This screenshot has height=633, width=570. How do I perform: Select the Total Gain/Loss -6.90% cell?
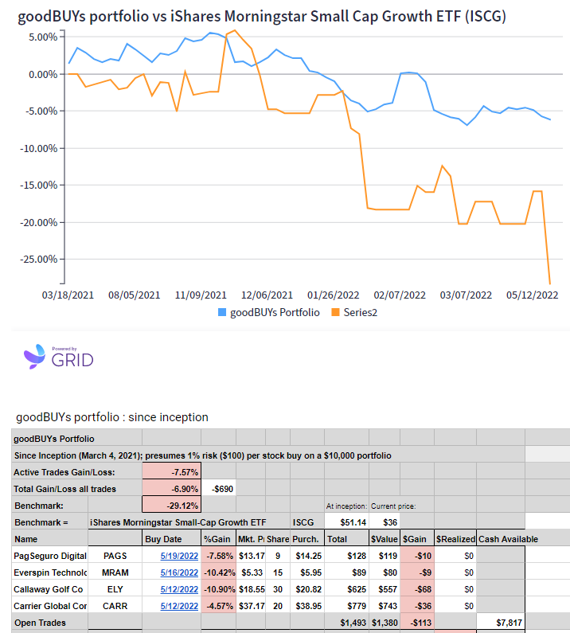pos(172,489)
